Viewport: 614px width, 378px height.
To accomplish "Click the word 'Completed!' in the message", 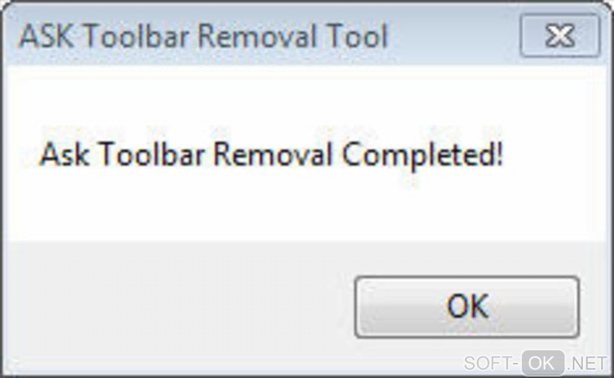I will pos(422,155).
